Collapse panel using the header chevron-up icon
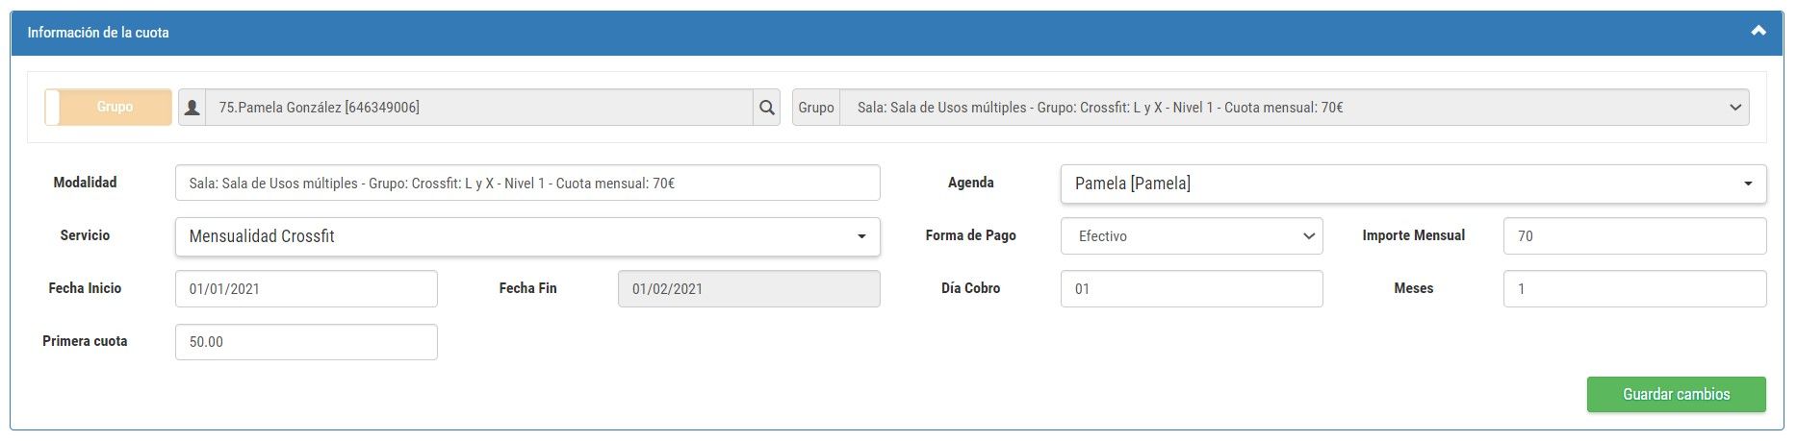Viewport: 1797px width, 441px height. 1758,31
